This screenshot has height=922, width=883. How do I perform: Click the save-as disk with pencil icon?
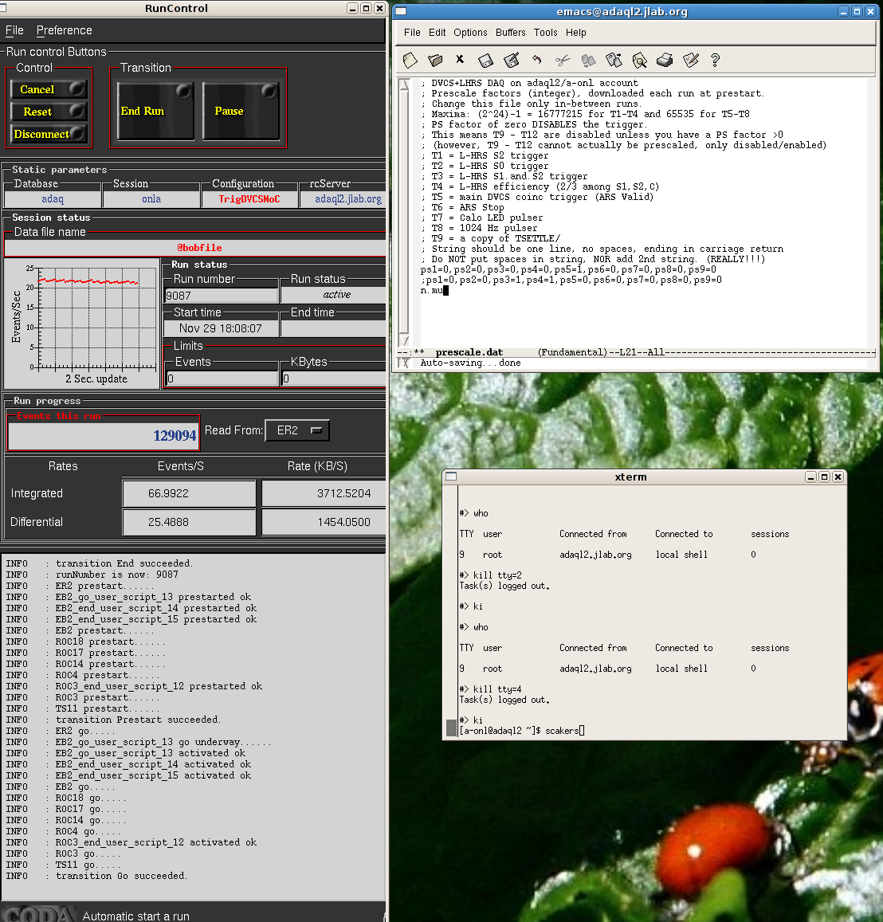[x=512, y=60]
